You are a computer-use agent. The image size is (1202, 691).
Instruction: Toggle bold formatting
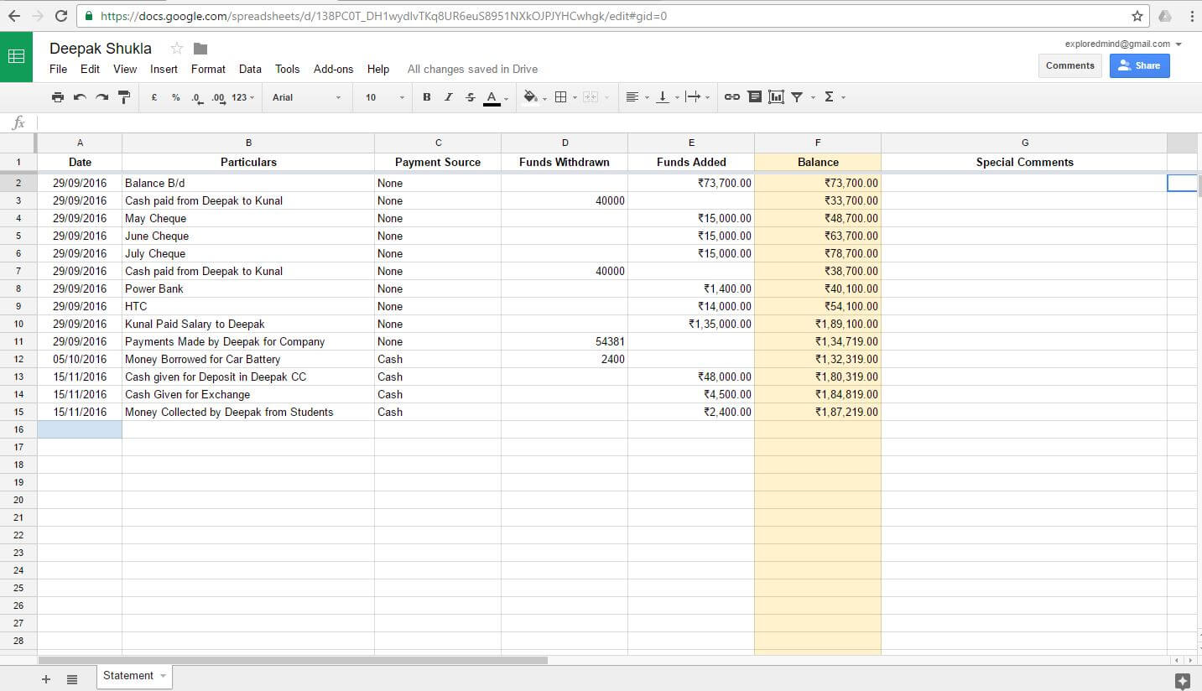pos(427,96)
